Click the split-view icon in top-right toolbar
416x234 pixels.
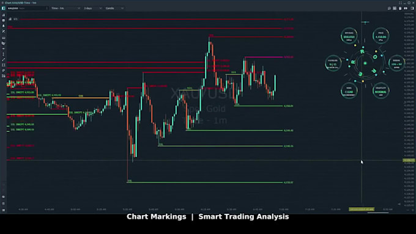click(x=406, y=8)
